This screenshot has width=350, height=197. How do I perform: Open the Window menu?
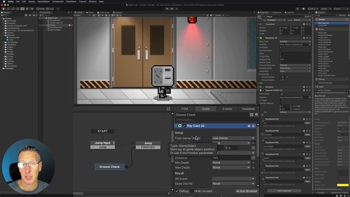[92, 2]
